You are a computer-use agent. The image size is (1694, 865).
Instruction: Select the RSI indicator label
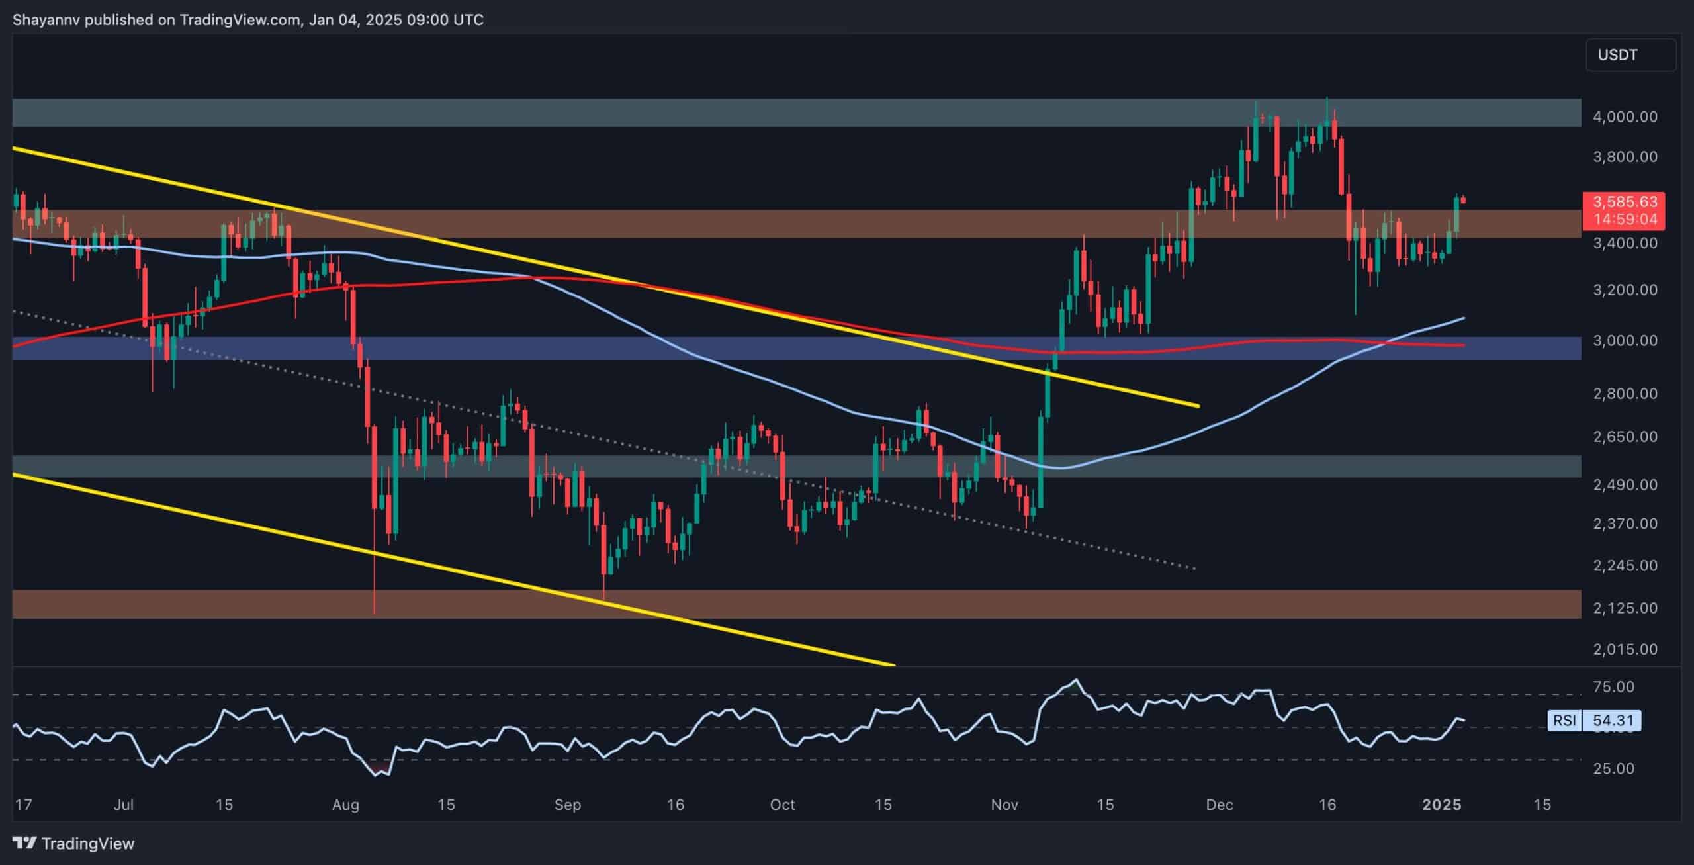tap(1564, 720)
